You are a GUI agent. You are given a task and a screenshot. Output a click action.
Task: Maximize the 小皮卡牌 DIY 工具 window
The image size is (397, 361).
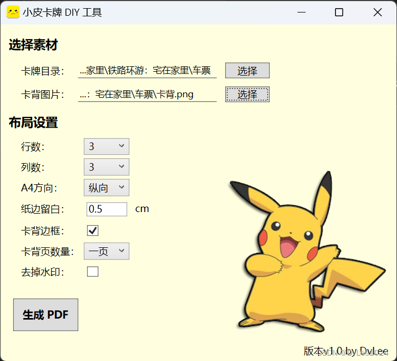point(339,12)
